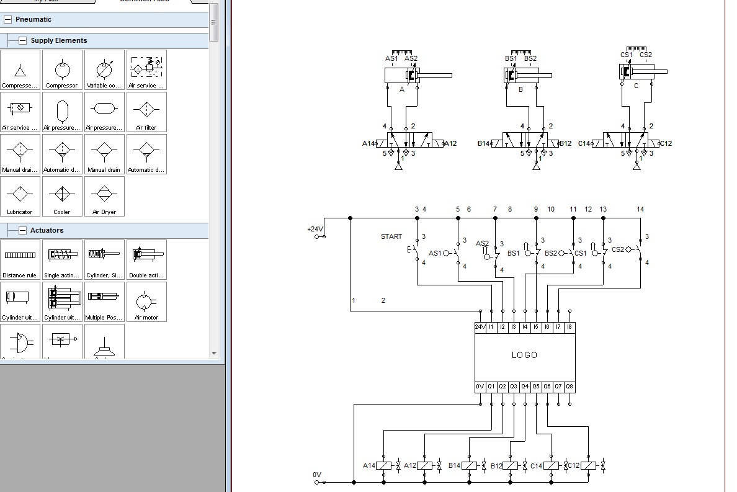Screen dimensions: 737x492
Task: Select the 5/2 valve with solenoids C14 and C12
Action: coord(625,140)
